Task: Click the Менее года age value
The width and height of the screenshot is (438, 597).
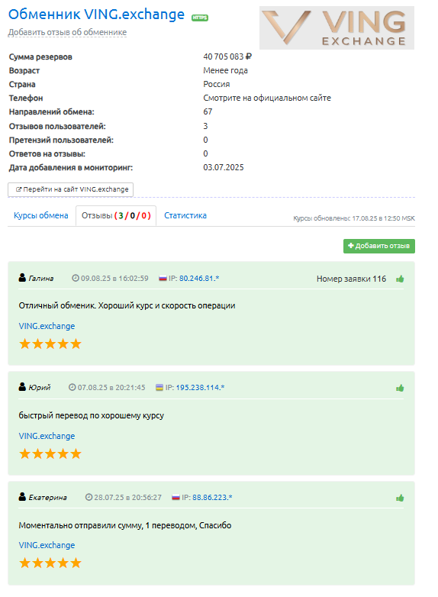Action: pyautogui.click(x=225, y=70)
